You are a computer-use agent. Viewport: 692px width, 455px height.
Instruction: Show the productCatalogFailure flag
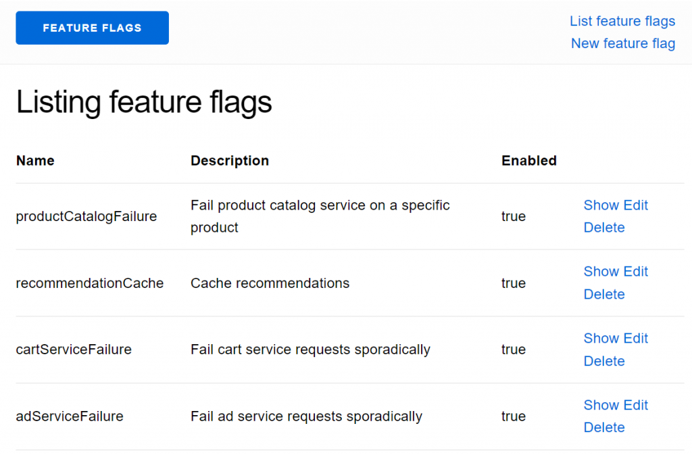(601, 205)
